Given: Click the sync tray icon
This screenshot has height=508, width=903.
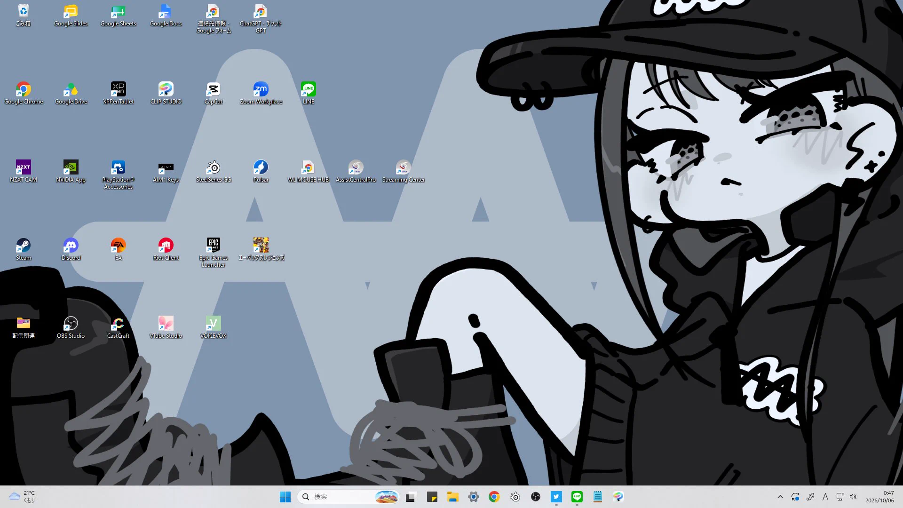Looking at the screenshot, I should point(795,497).
